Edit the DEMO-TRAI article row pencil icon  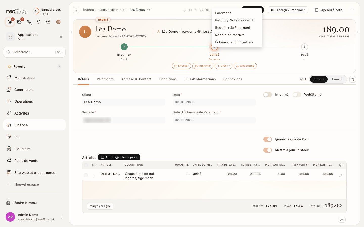(x=341, y=175)
